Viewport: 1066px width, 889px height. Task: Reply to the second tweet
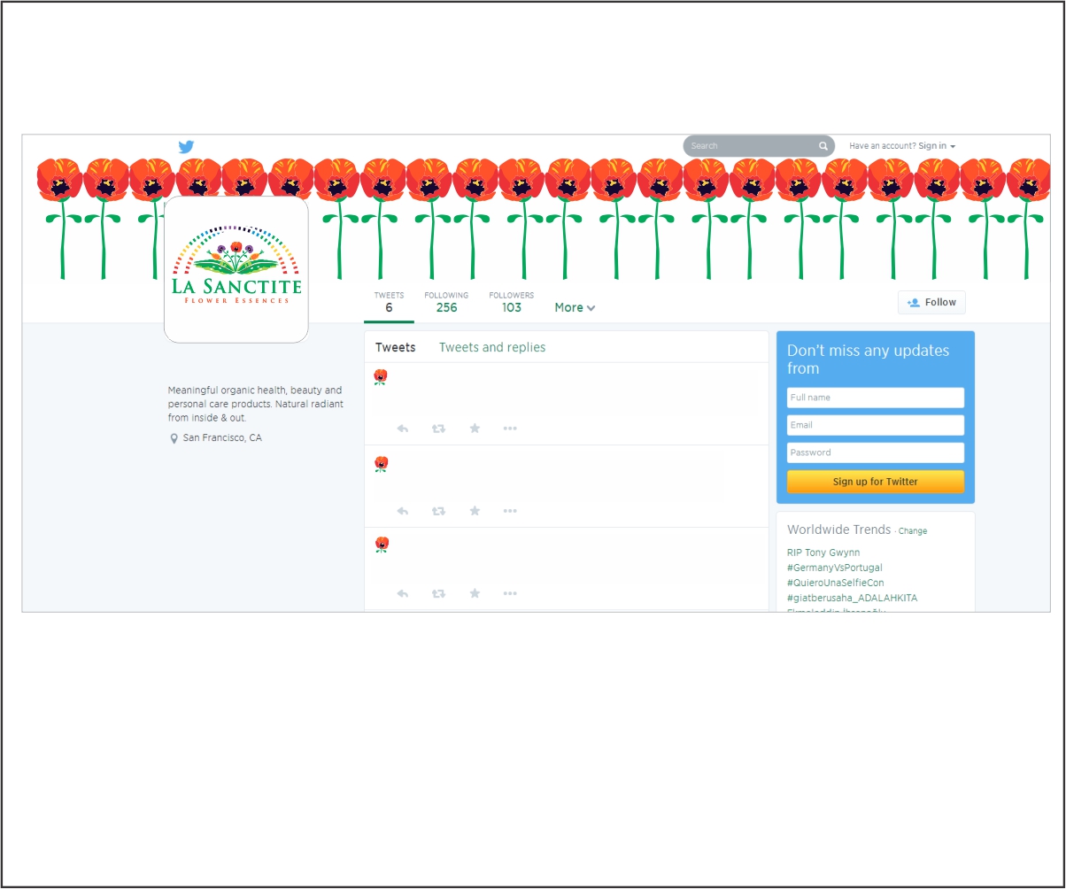[x=402, y=511]
